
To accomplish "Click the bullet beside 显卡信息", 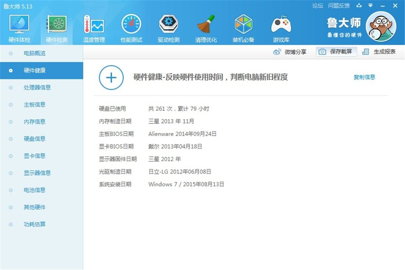I will tap(11, 156).
